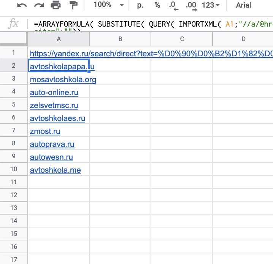Open the 100% zoom dropdown
Viewport: 273px width, 264px height.
coord(109,5)
